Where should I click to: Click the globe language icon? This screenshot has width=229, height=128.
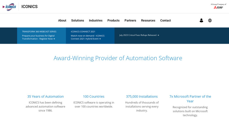point(210,20)
